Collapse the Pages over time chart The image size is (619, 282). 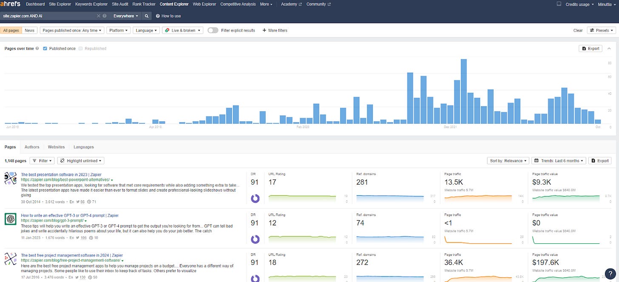609,48
